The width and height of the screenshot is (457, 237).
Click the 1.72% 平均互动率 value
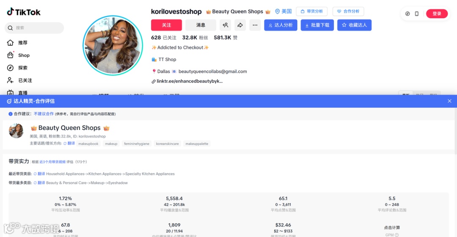click(66, 198)
